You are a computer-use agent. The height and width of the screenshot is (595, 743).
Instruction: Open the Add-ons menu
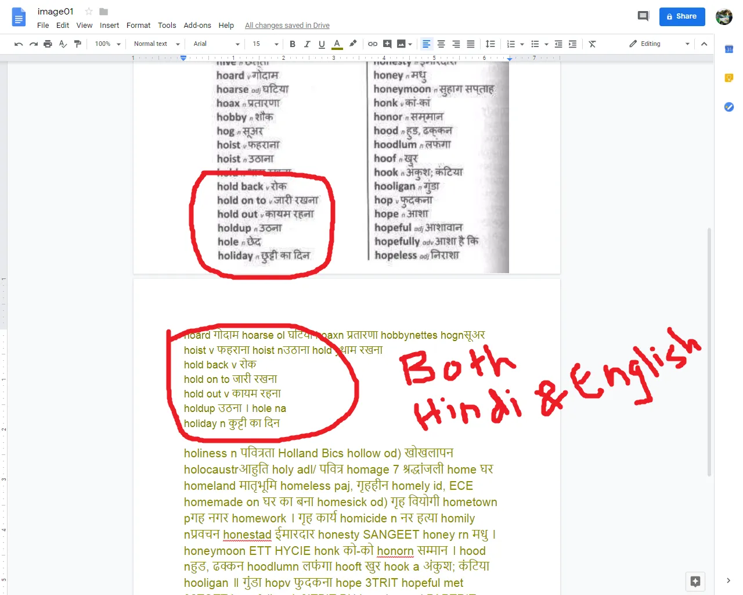click(197, 26)
